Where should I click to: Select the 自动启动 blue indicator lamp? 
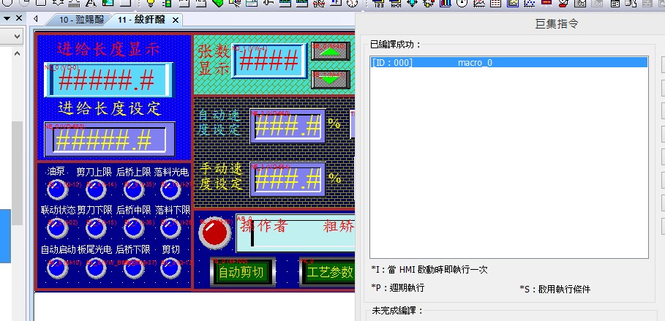tap(56, 268)
